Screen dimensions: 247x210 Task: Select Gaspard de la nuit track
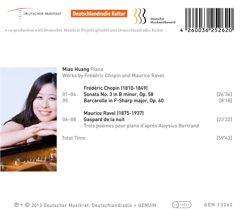[104, 119]
